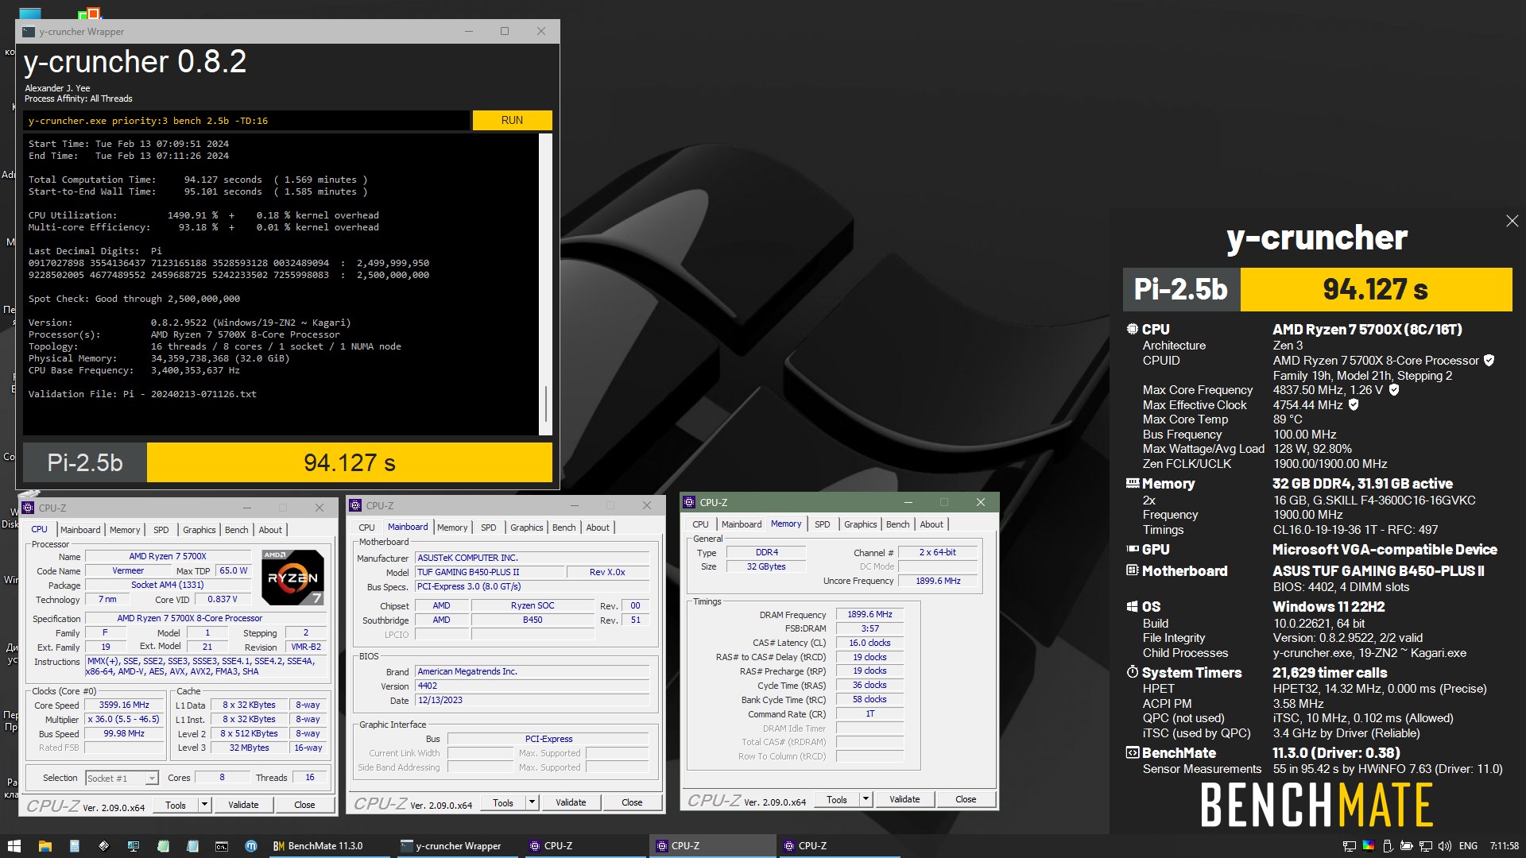Click the ENG language indicator in the system tray

pos(1469,846)
